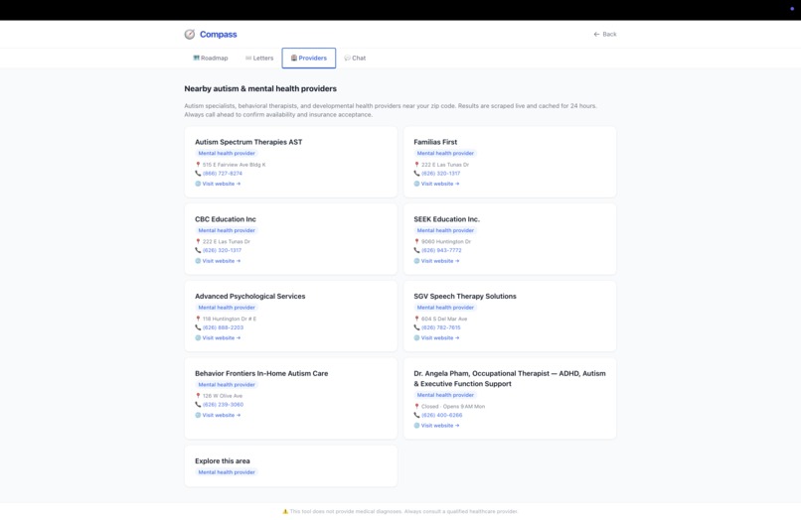The image size is (801, 520).
Task: Click the Behavior Frontiers In-Home Autism Care heading
Action: click(261, 373)
